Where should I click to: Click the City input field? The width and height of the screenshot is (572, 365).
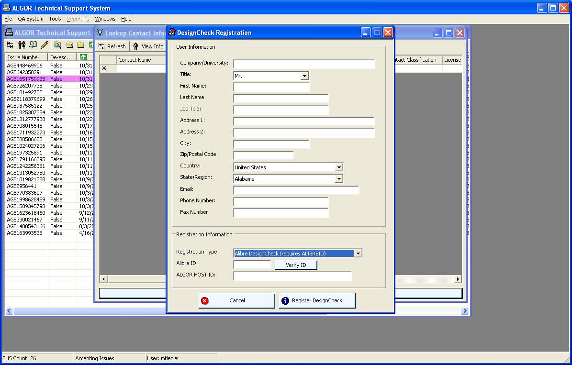tap(271, 144)
